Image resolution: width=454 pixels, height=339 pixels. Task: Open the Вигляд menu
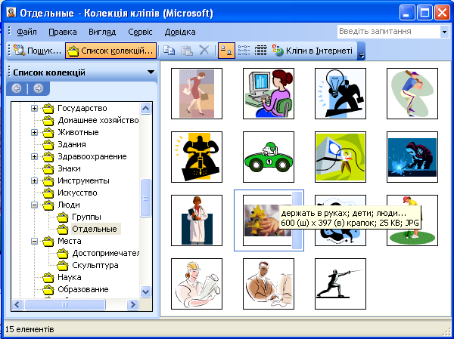(102, 32)
